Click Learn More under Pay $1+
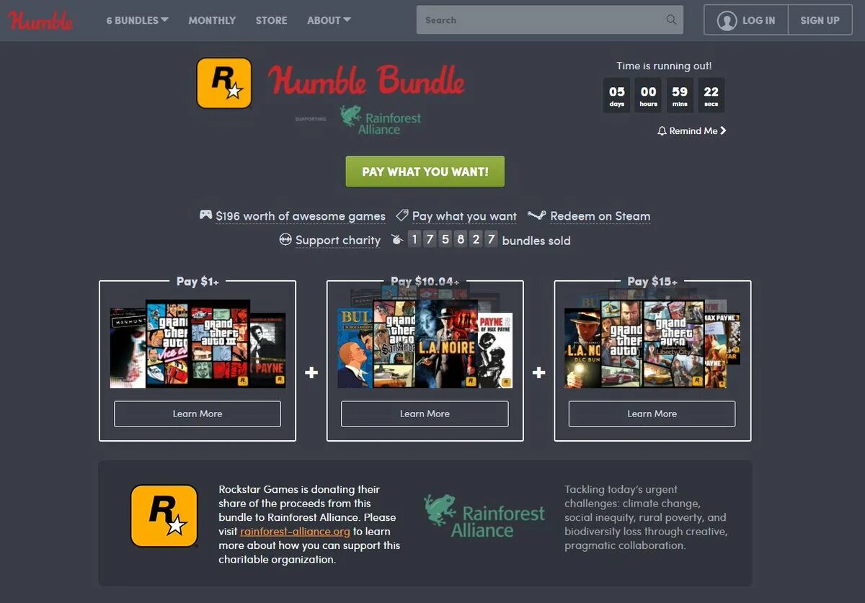865x603 pixels. pyautogui.click(x=198, y=414)
